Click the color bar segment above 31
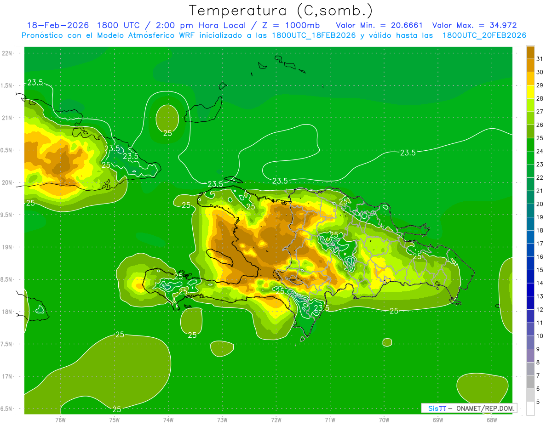This screenshot has width=552, height=426. 531,52
